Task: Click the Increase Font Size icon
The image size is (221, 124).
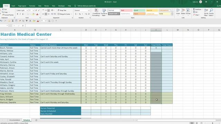Action: pyautogui.click(x=36, y=10)
